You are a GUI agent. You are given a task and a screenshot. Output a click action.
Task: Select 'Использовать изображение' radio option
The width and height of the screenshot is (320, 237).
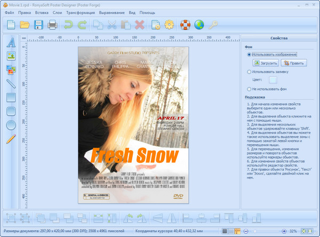pyautogui.click(x=249, y=54)
